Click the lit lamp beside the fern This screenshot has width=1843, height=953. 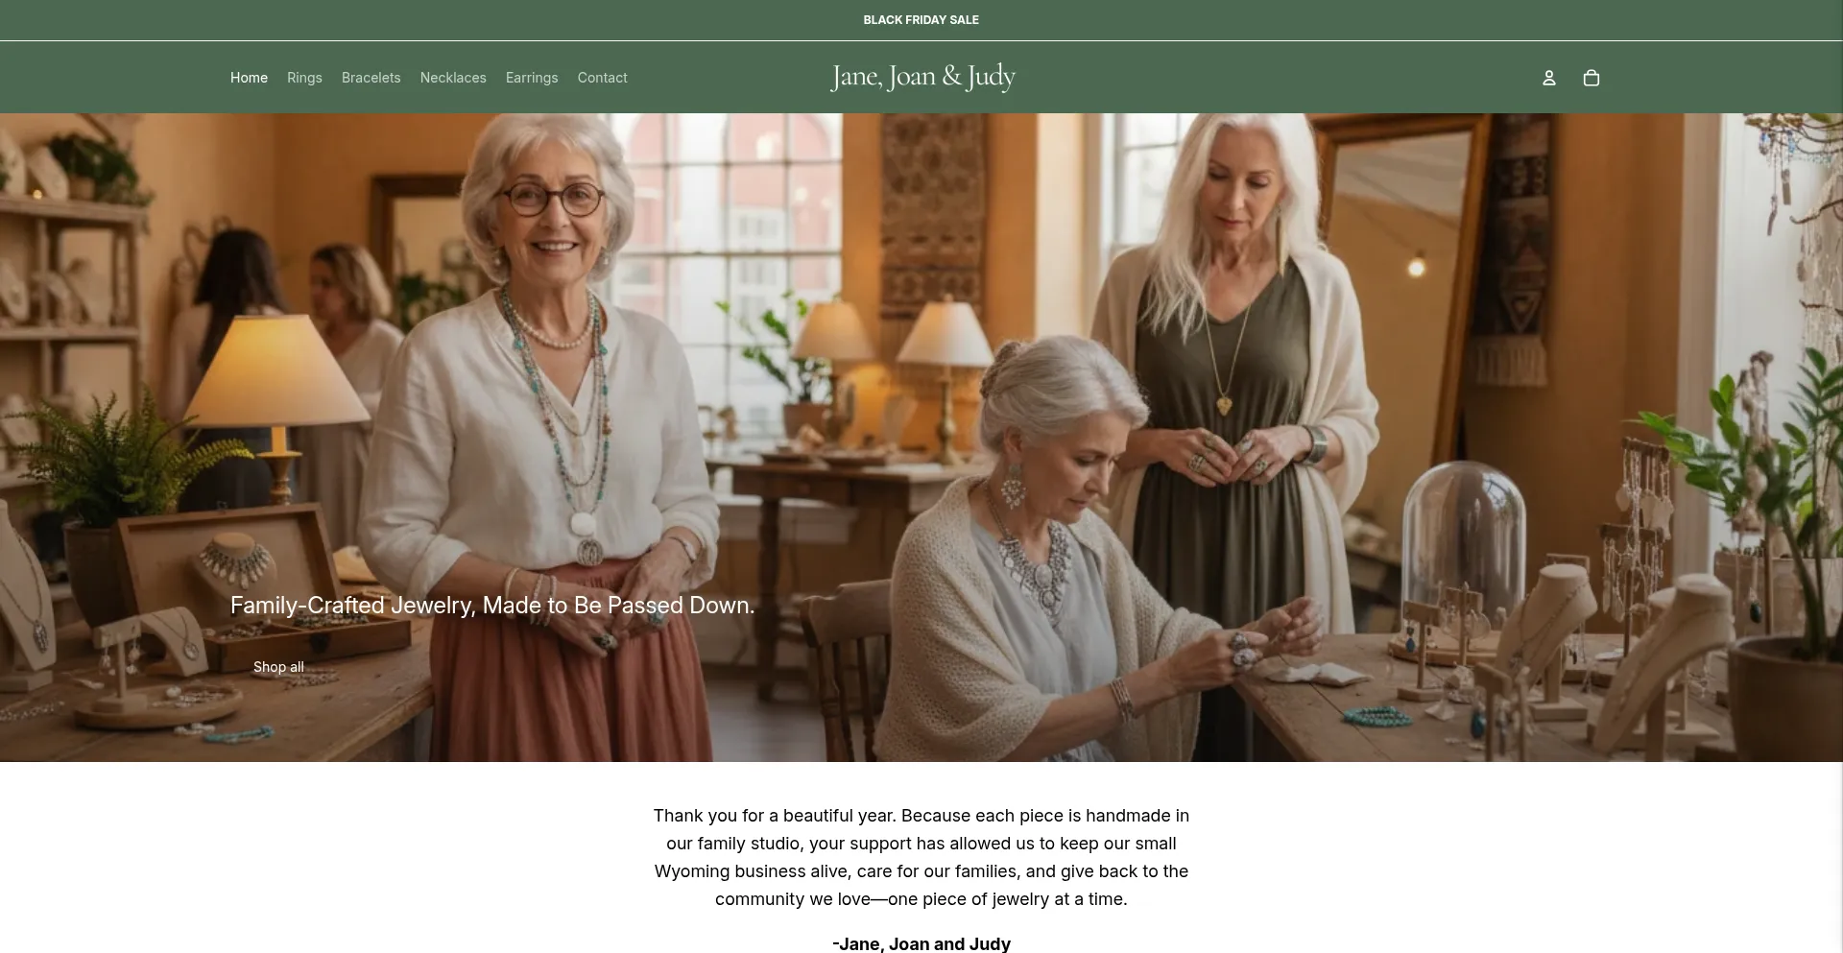tap(277, 403)
